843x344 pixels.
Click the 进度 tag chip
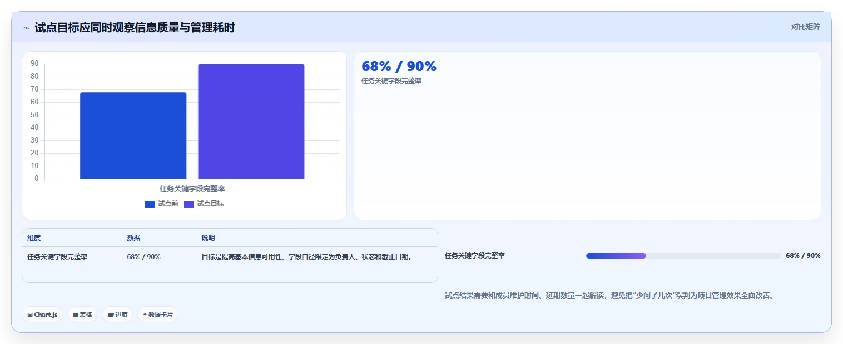click(117, 315)
